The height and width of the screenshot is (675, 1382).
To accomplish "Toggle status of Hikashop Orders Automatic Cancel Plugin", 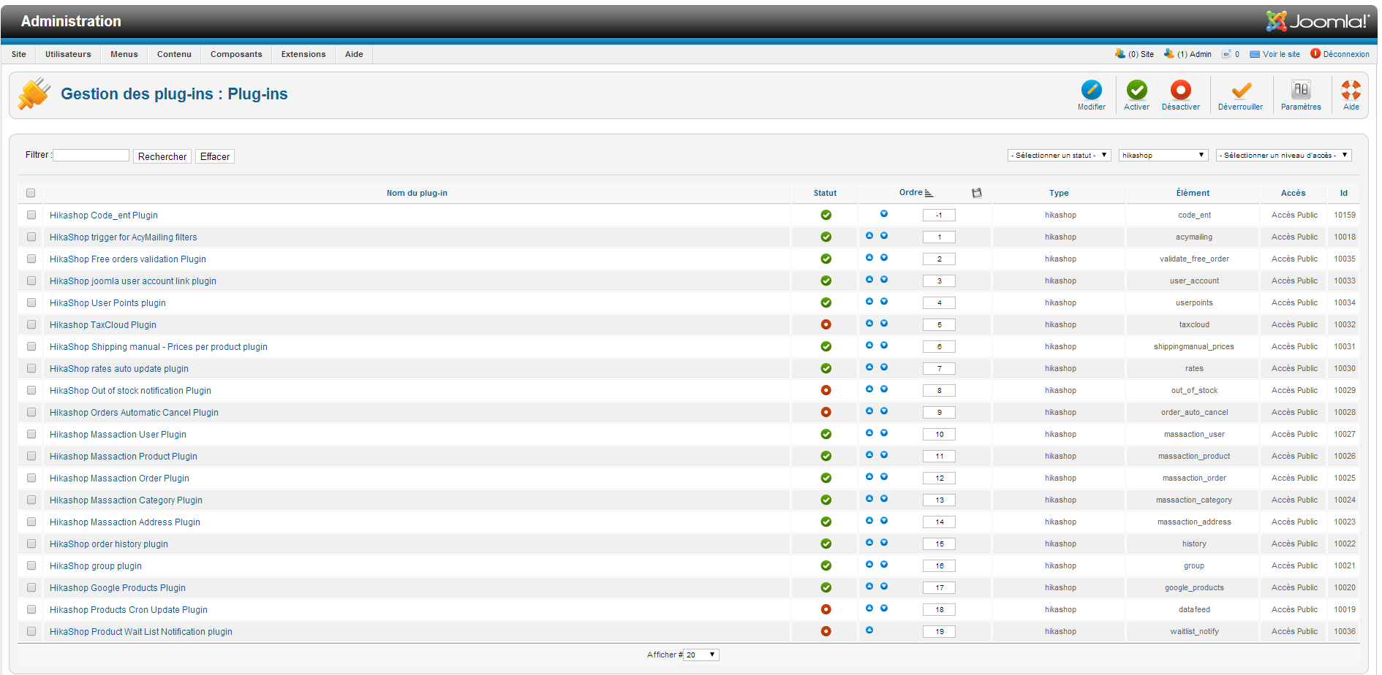I will pyautogui.click(x=826, y=412).
